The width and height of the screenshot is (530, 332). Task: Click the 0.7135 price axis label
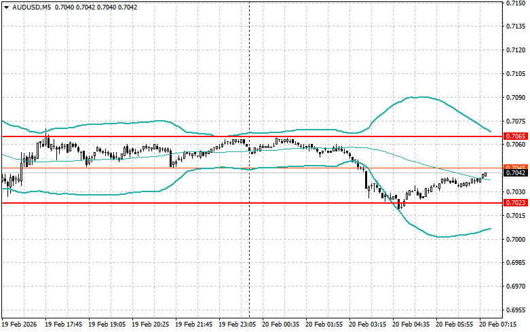516,26
